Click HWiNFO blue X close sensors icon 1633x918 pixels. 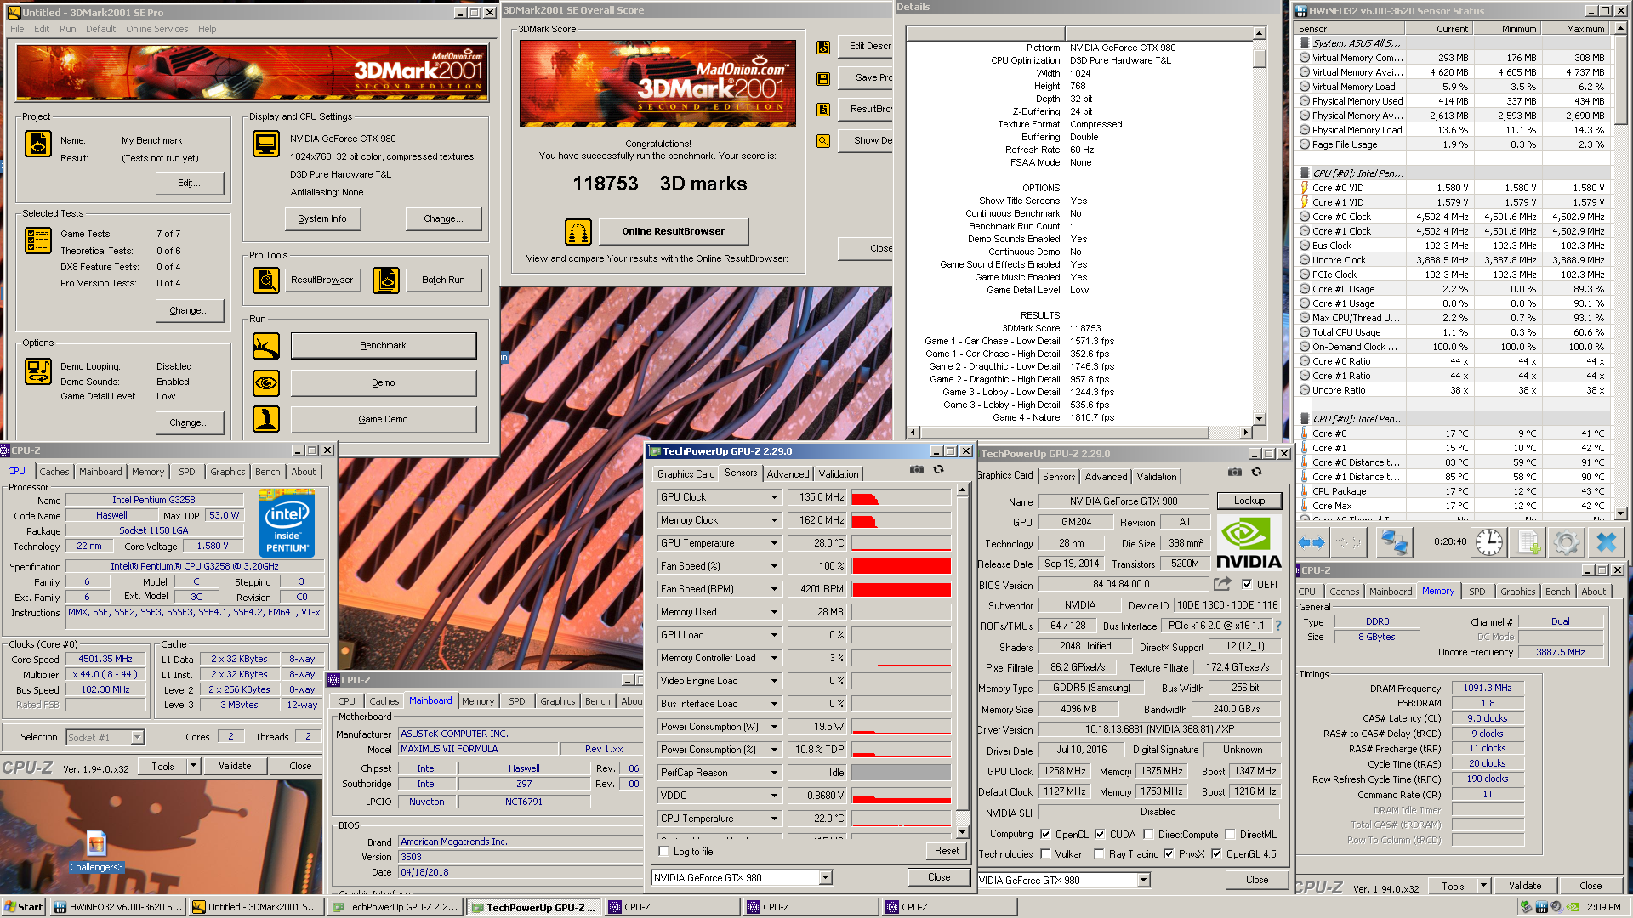click(1606, 542)
